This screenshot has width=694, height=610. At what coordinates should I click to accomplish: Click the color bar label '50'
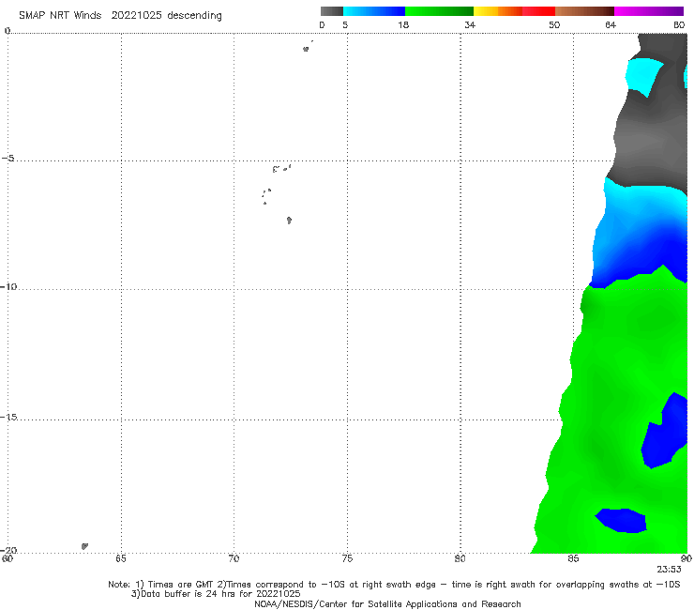[554, 25]
